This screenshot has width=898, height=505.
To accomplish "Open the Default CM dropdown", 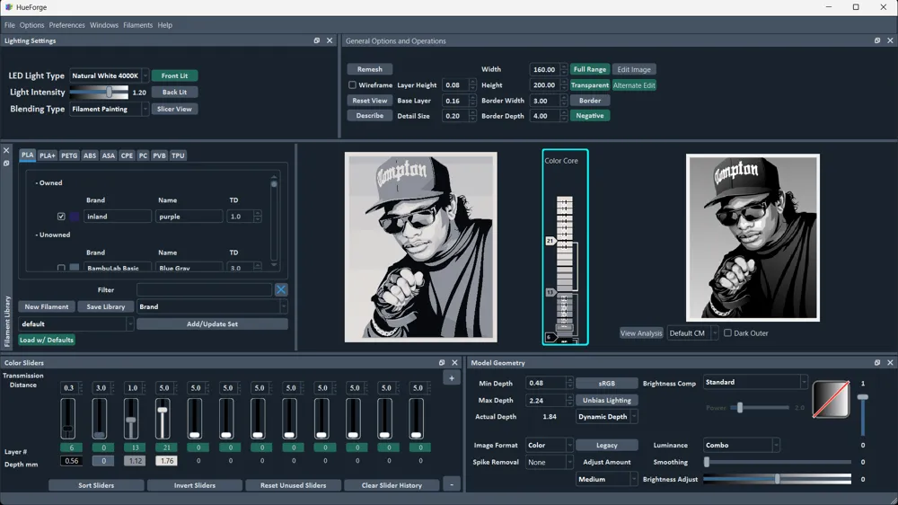I will pos(692,333).
